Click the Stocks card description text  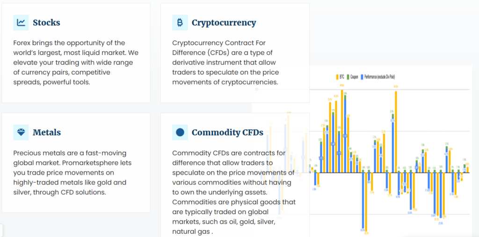pyautogui.click(x=76, y=62)
